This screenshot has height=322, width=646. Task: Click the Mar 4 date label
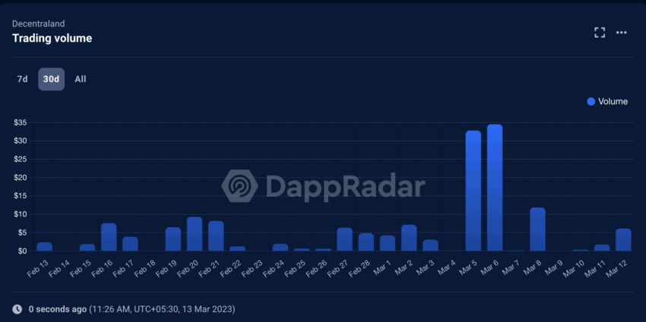pyautogui.click(x=447, y=267)
